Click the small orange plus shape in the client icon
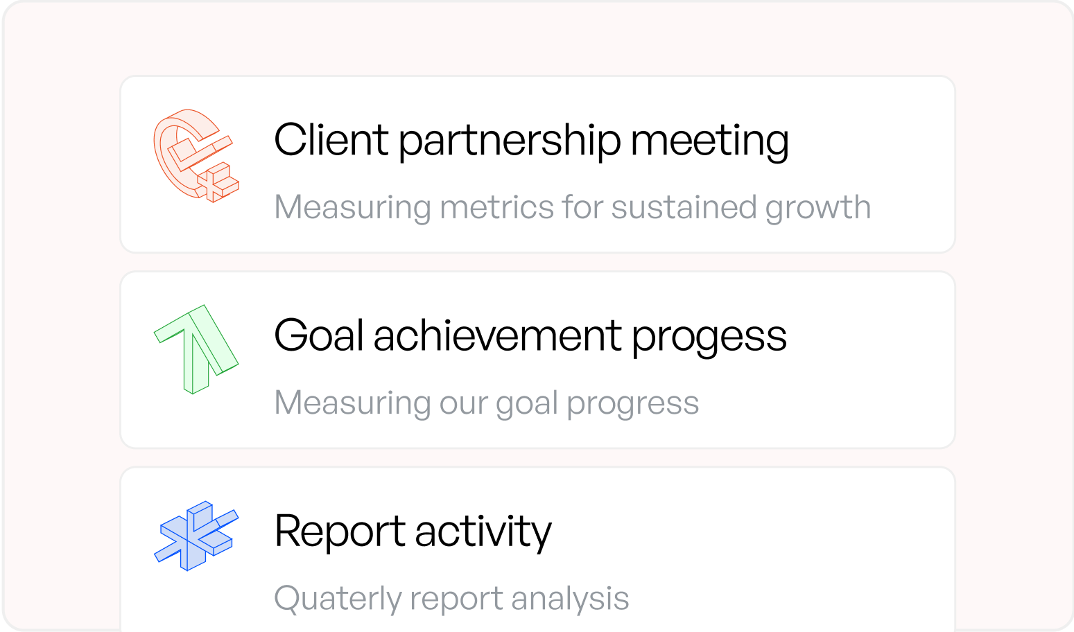Image resolution: width=1074 pixels, height=632 pixels. pos(218,183)
